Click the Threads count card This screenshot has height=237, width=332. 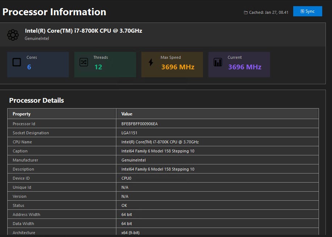coord(105,65)
